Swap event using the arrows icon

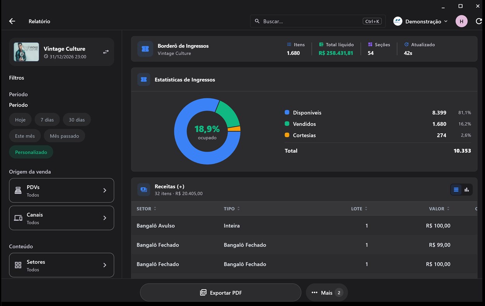tap(106, 52)
